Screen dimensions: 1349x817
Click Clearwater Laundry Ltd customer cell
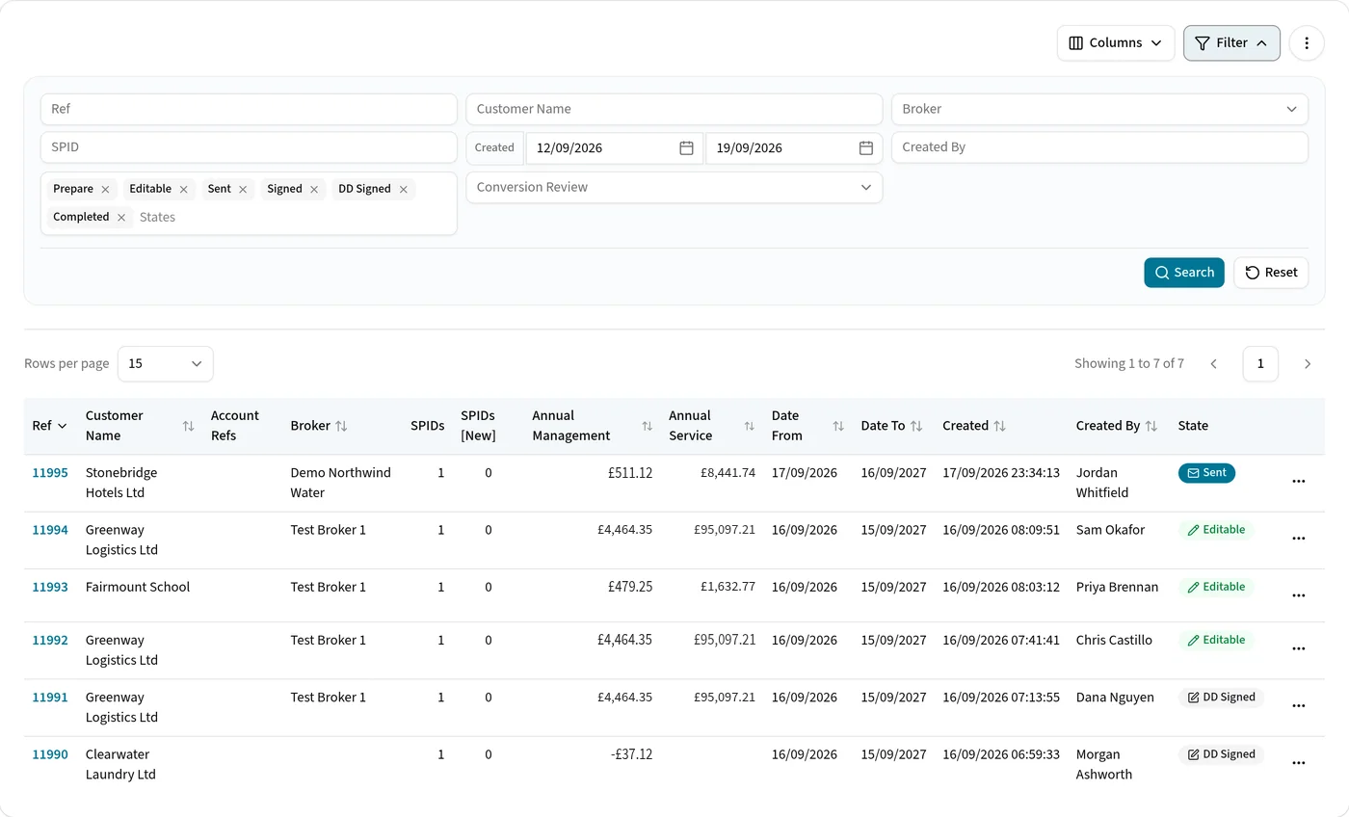point(120,764)
